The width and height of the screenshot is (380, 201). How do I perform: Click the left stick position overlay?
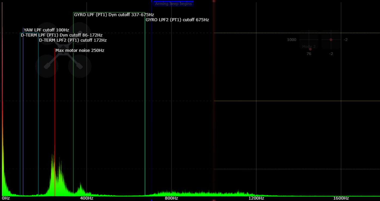coord(309,40)
